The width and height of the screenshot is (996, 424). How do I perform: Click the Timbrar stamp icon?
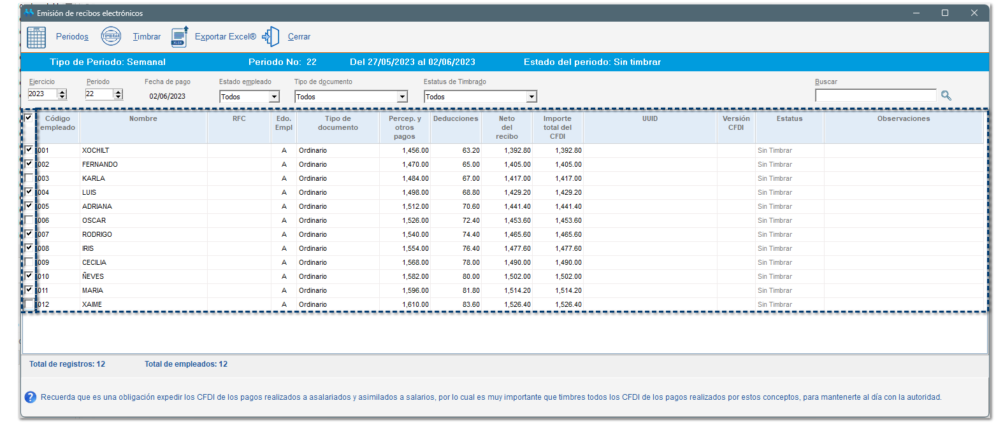(x=111, y=37)
